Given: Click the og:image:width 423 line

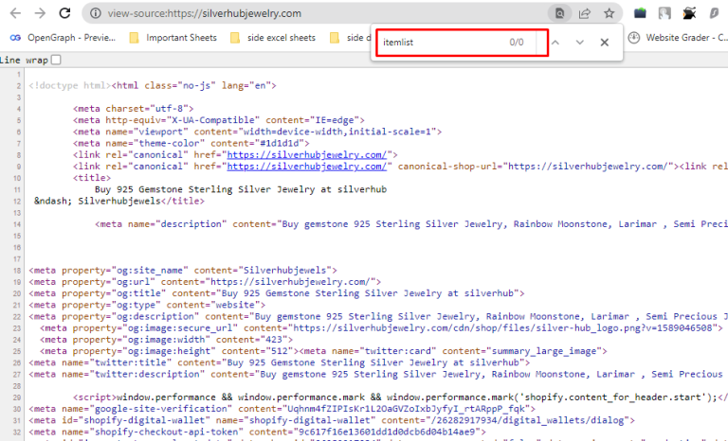Looking at the screenshot, I should tap(166, 340).
